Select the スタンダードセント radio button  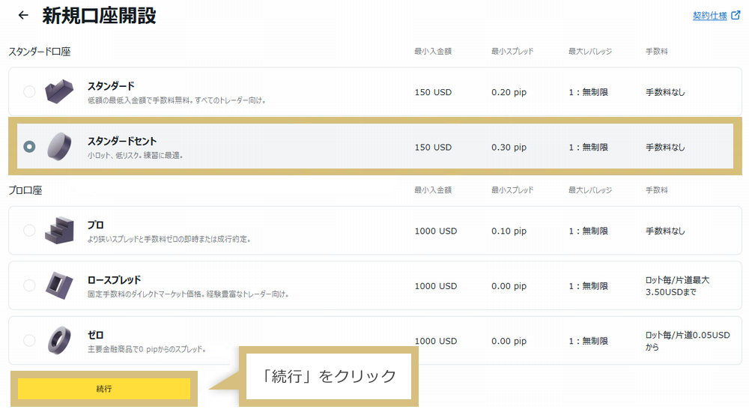point(29,147)
